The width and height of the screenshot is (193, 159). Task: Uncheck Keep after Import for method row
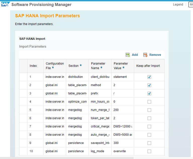pos(149,85)
